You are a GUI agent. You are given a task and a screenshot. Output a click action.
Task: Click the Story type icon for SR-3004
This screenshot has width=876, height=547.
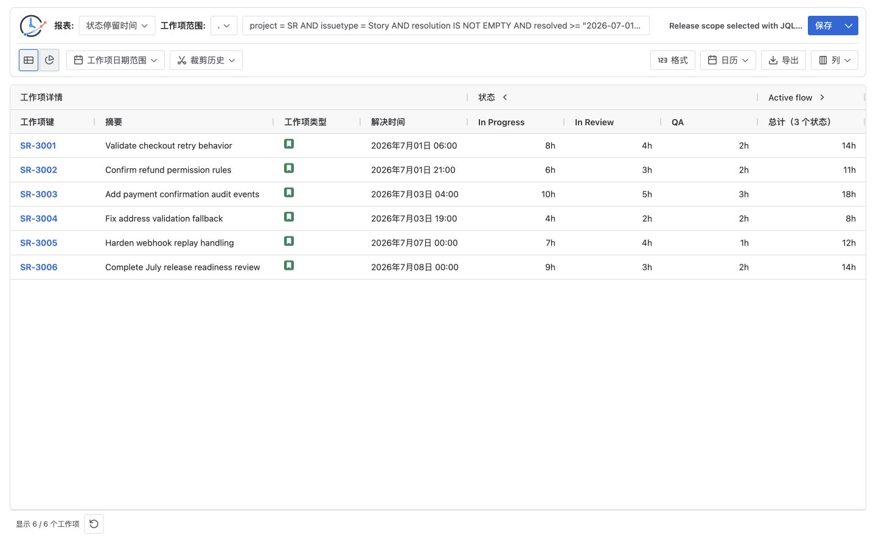289,217
